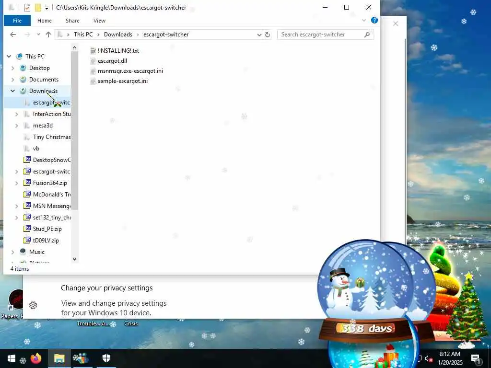
Task: Select mesa3d folder in the tree
Action: click(43, 126)
